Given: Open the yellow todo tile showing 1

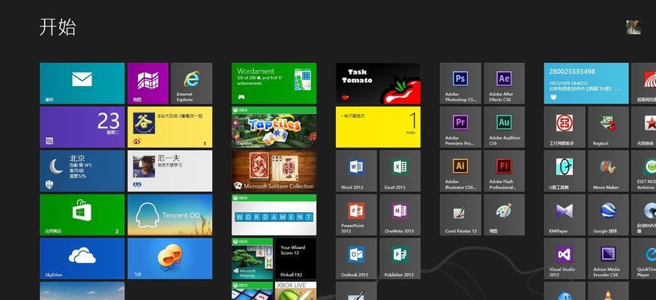Looking at the screenshot, I should point(378,127).
